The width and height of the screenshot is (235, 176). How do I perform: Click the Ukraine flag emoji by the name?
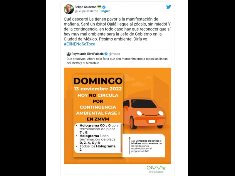point(99,7)
